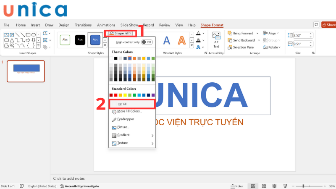This screenshot has width=336, height=189.
Task: Select slide 1 thumbnail
Action: point(26,71)
